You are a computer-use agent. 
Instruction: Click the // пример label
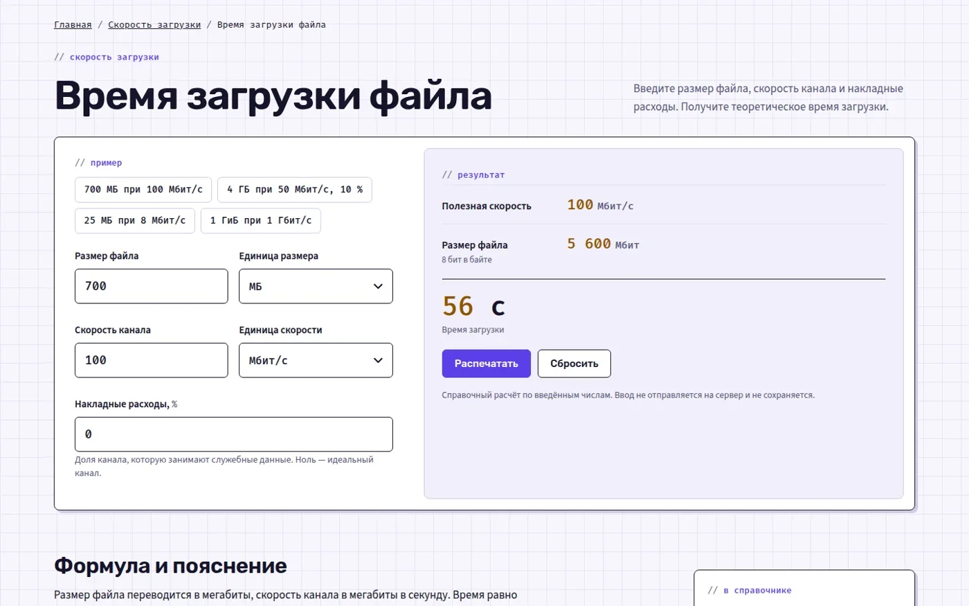coord(98,163)
